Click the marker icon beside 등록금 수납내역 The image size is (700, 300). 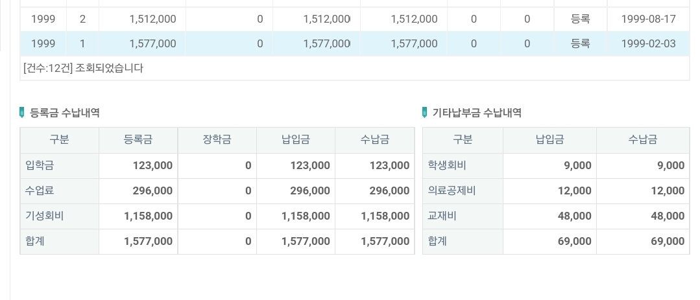point(23,113)
